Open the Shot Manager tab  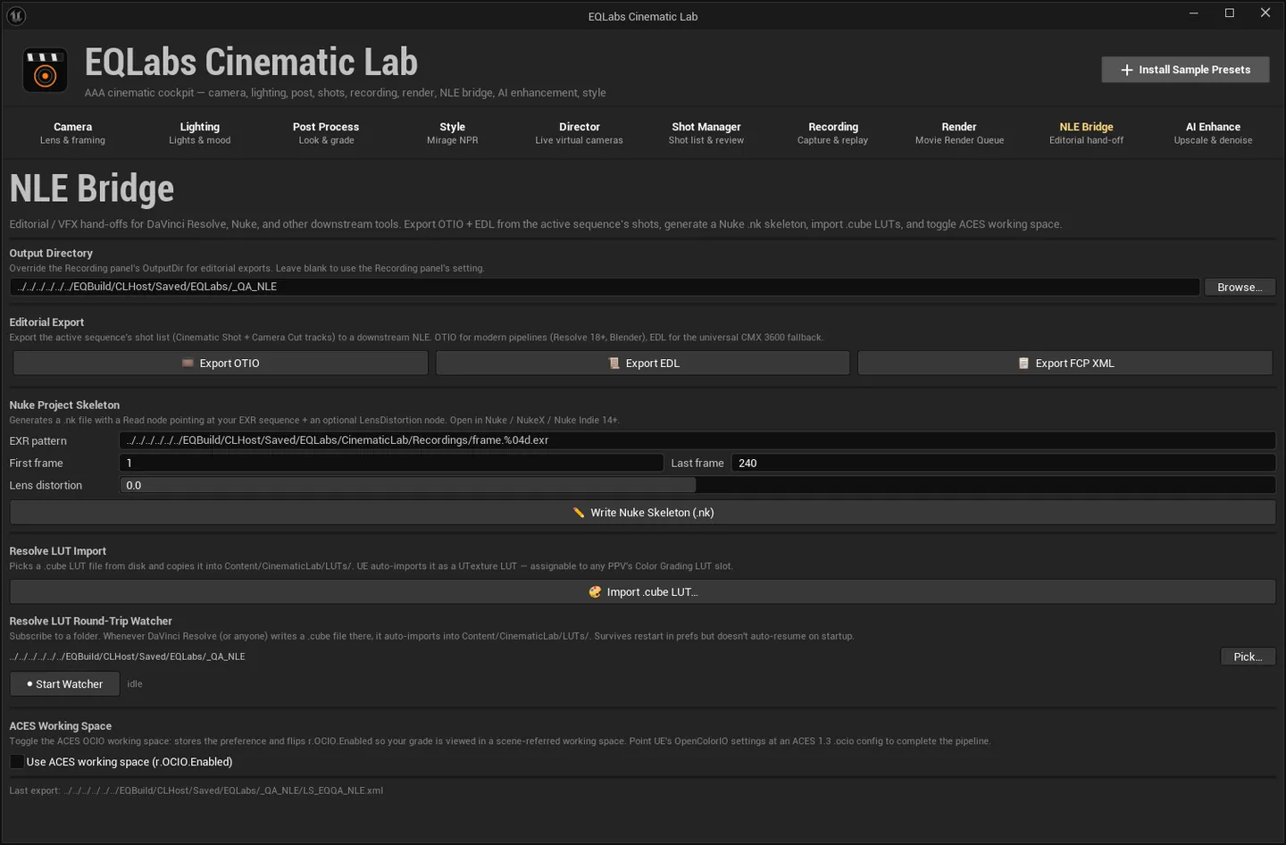point(706,133)
